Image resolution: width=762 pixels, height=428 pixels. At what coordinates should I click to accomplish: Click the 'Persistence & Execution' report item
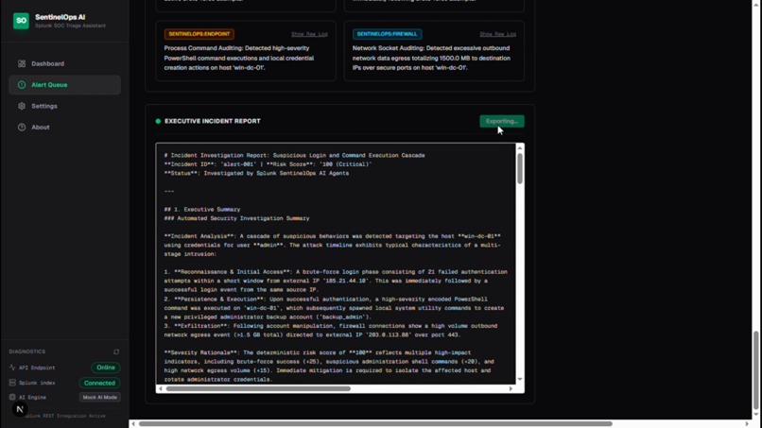(x=334, y=308)
